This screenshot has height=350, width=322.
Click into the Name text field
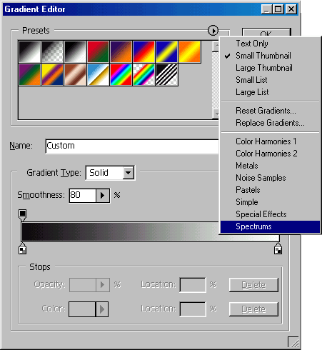point(132,146)
